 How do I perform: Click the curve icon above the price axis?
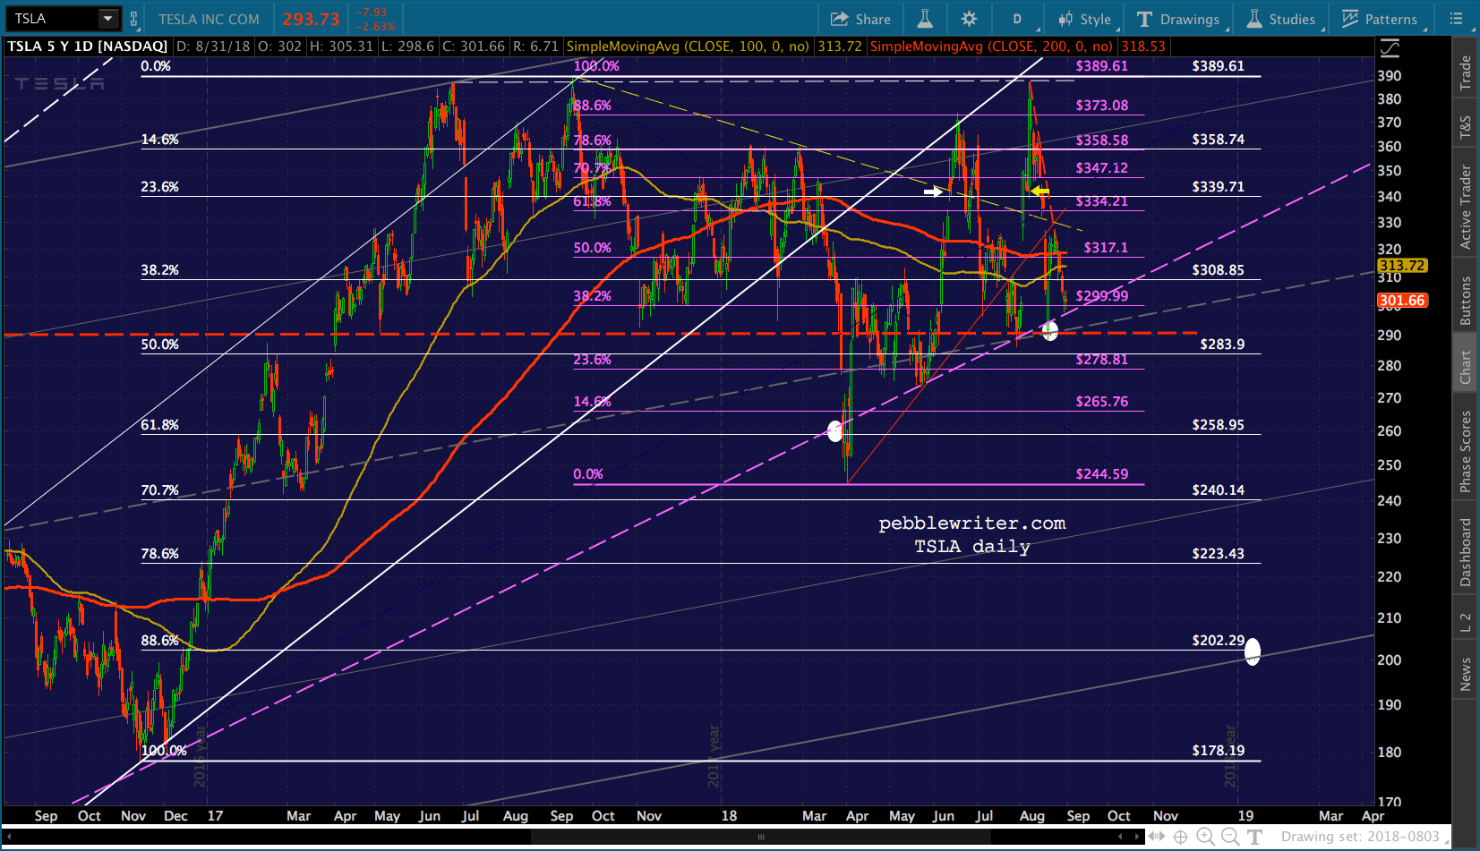pyautogui.click(x=1390, y=48)
